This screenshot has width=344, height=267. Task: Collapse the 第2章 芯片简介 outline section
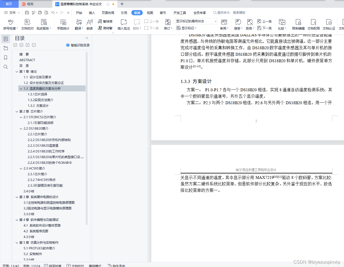click(x=17, y=111)
